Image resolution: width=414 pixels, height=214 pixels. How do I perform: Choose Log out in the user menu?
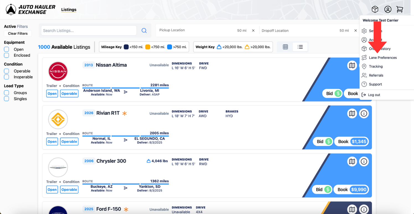pyautogui.click(x=374, y=95)
